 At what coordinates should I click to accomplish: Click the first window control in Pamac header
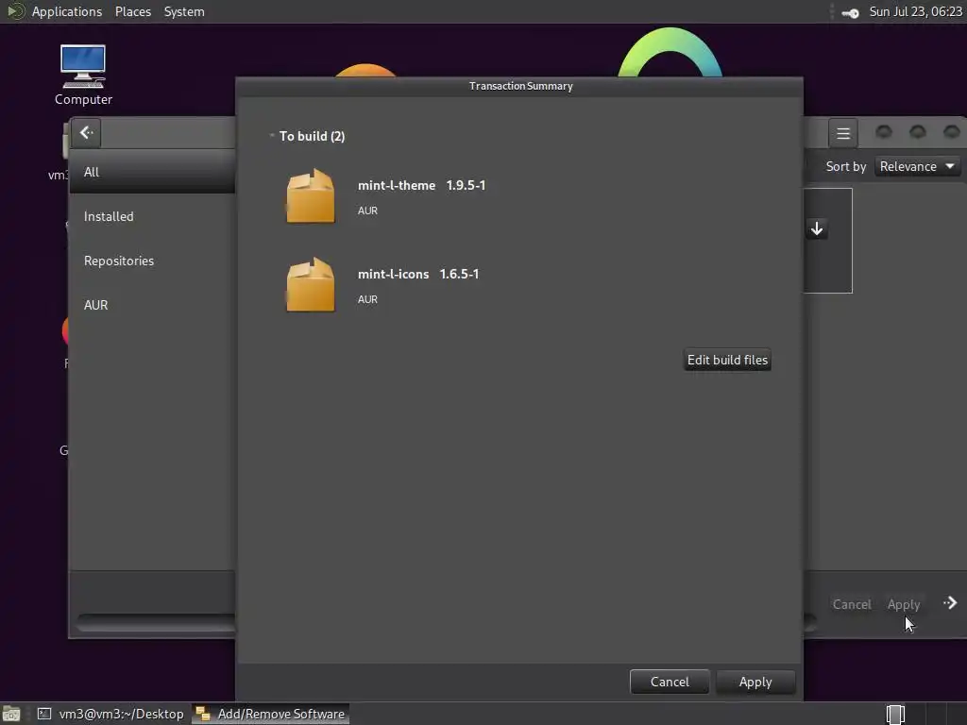pyautogui.click(x=884, y=132)
